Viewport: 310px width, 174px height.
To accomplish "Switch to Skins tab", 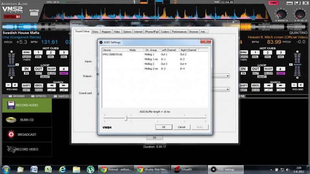I will coord(95,32).
